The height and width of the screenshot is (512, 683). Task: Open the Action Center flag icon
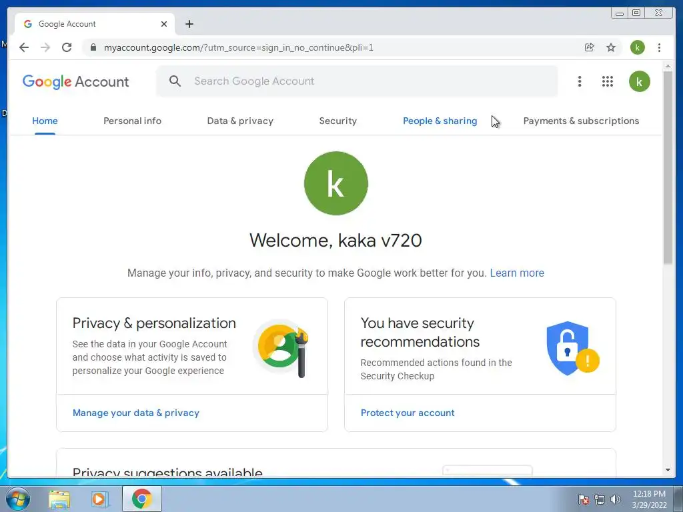click(583, 499)
